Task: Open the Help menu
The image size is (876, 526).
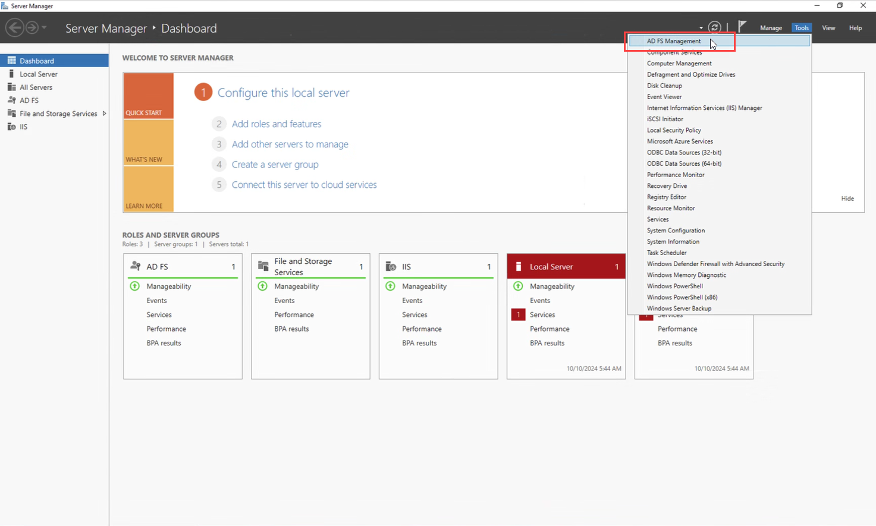Action: coord(855,28)
